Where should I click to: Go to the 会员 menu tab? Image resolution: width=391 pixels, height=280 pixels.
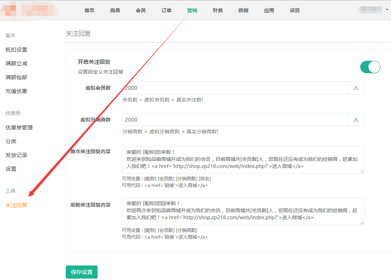(141, 10)
